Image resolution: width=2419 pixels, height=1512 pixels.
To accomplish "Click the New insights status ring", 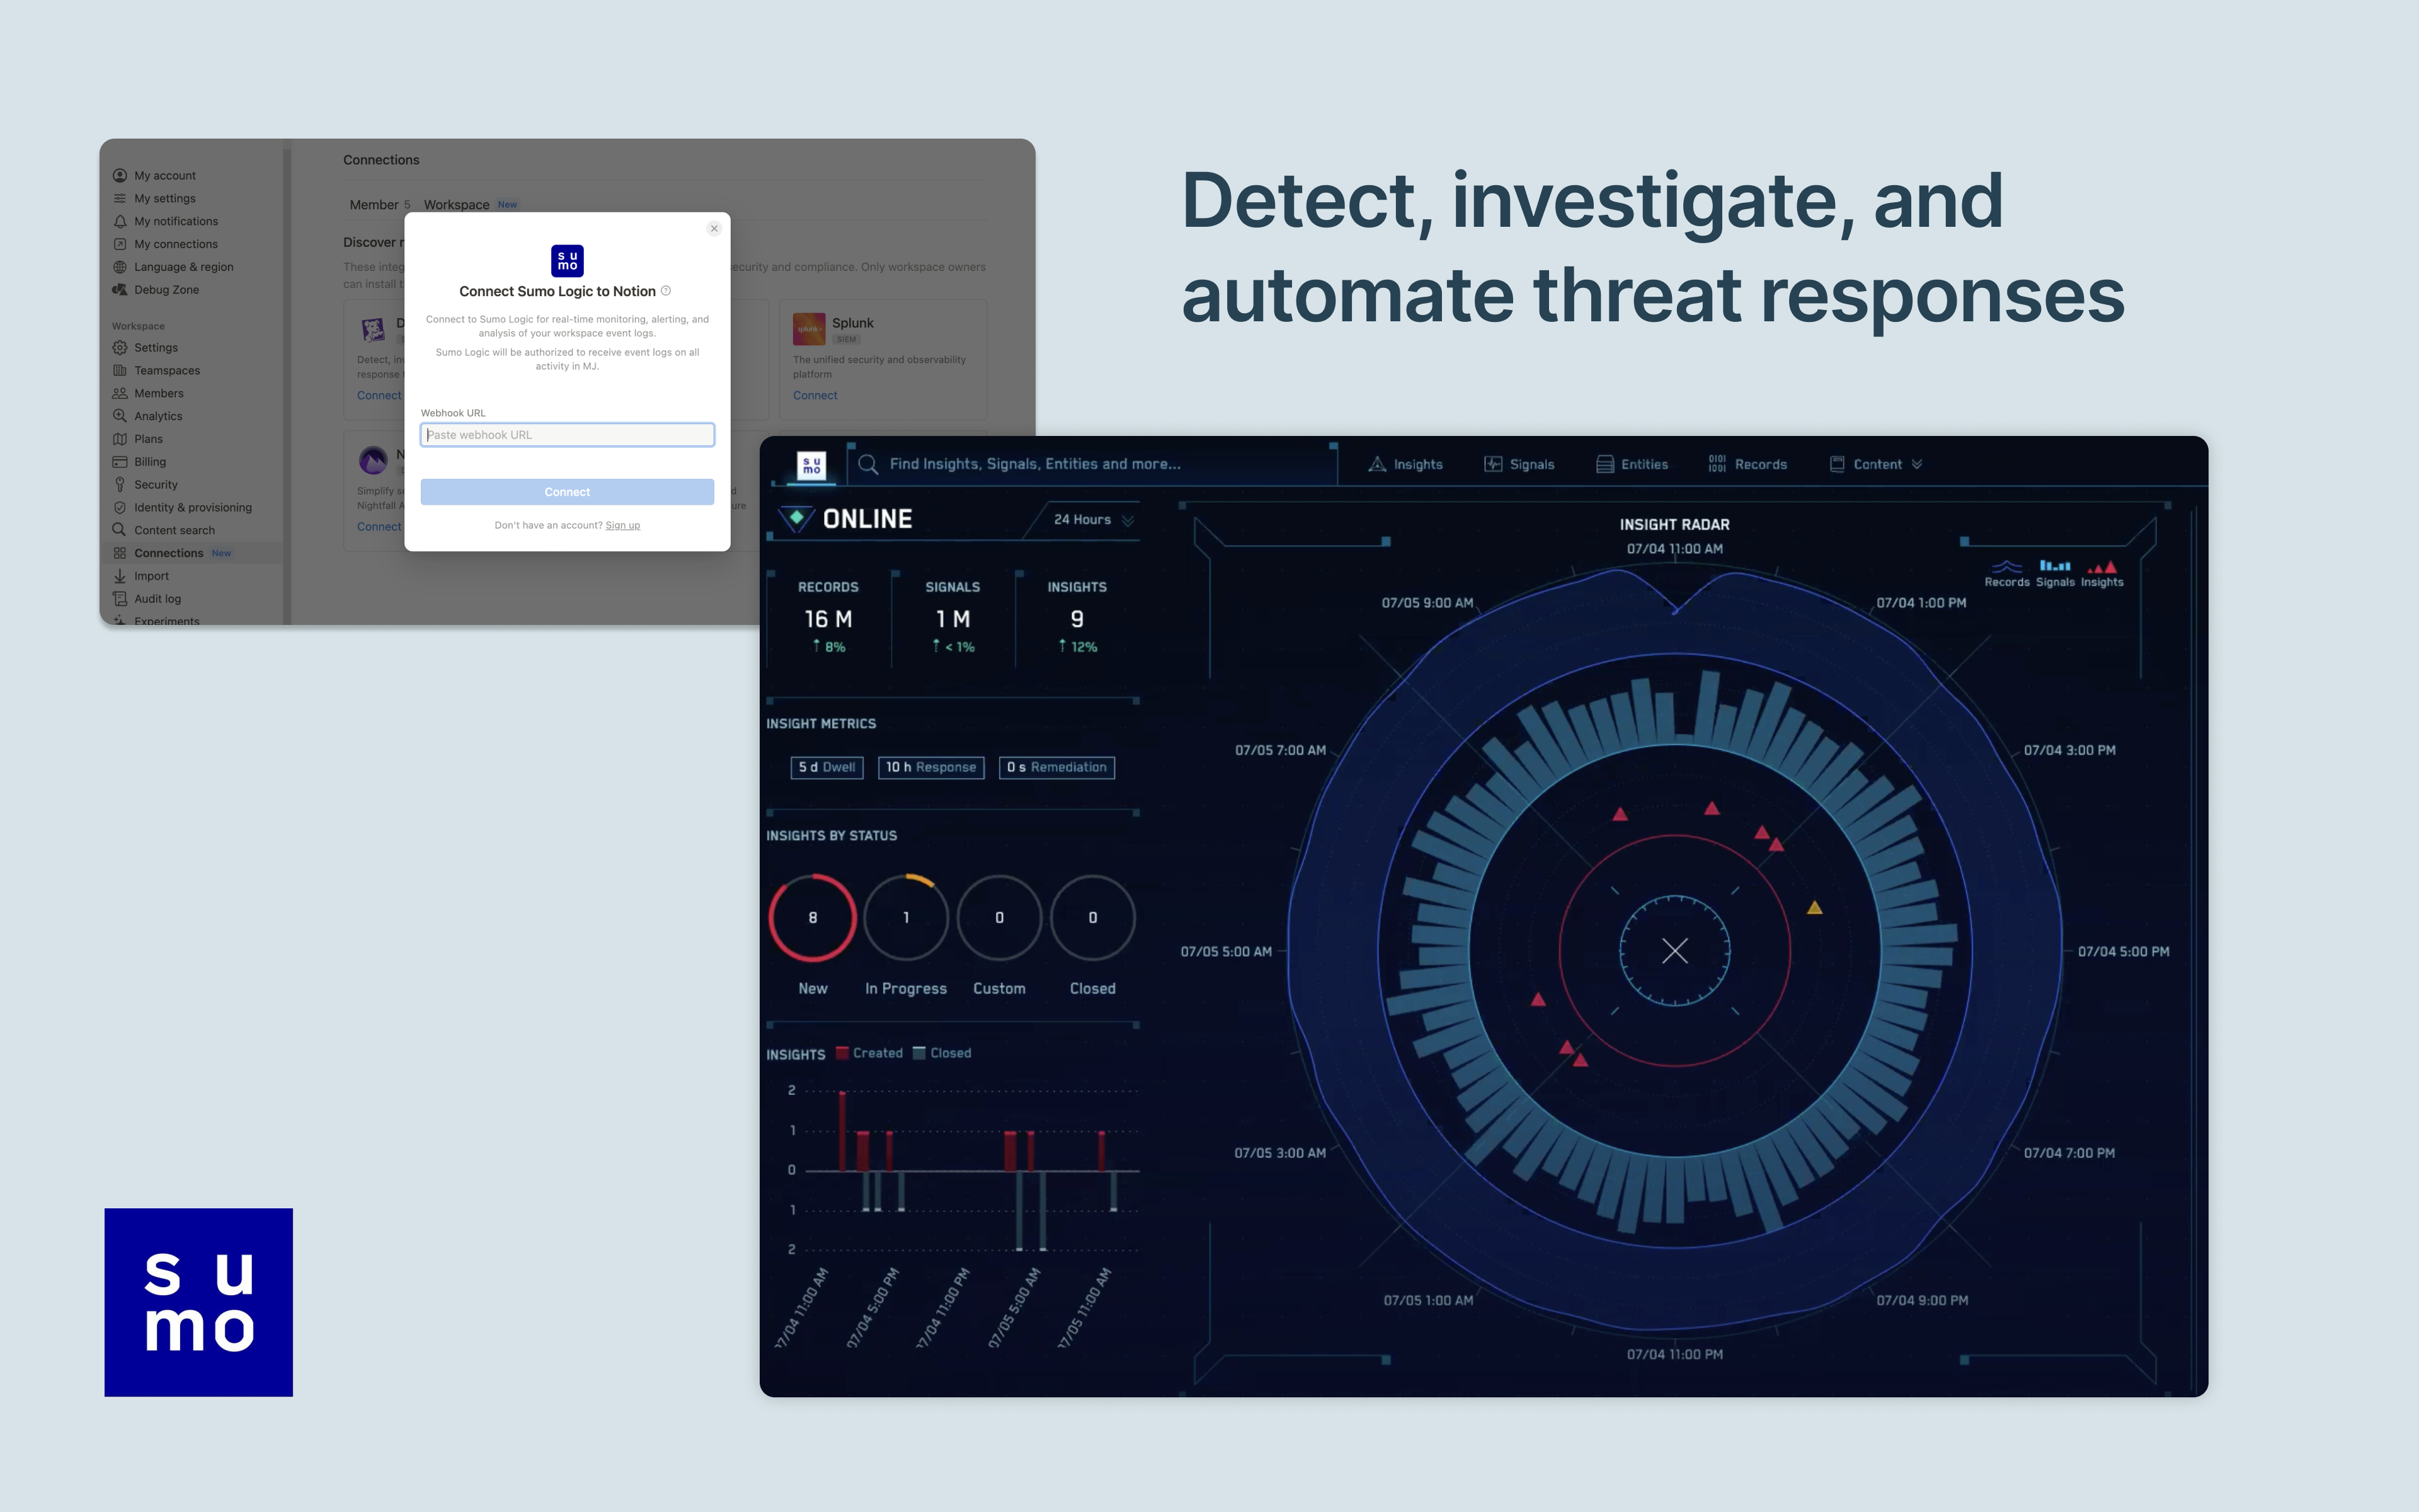I will (813, 918).
